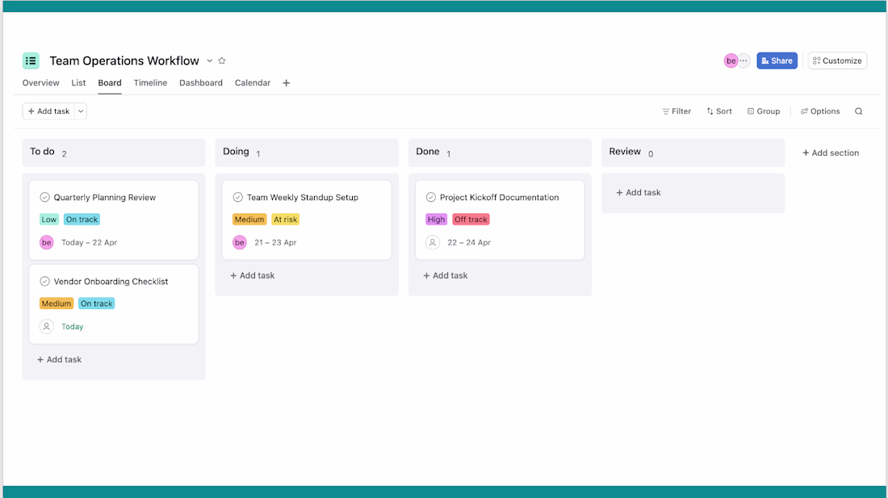Open the Sort options menu

click(718, 111)
